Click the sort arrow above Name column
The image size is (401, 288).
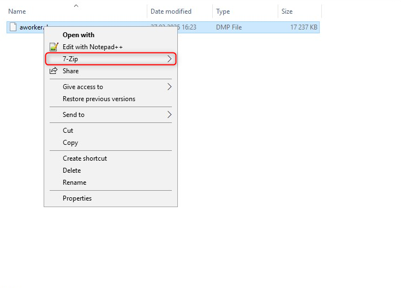76,6
